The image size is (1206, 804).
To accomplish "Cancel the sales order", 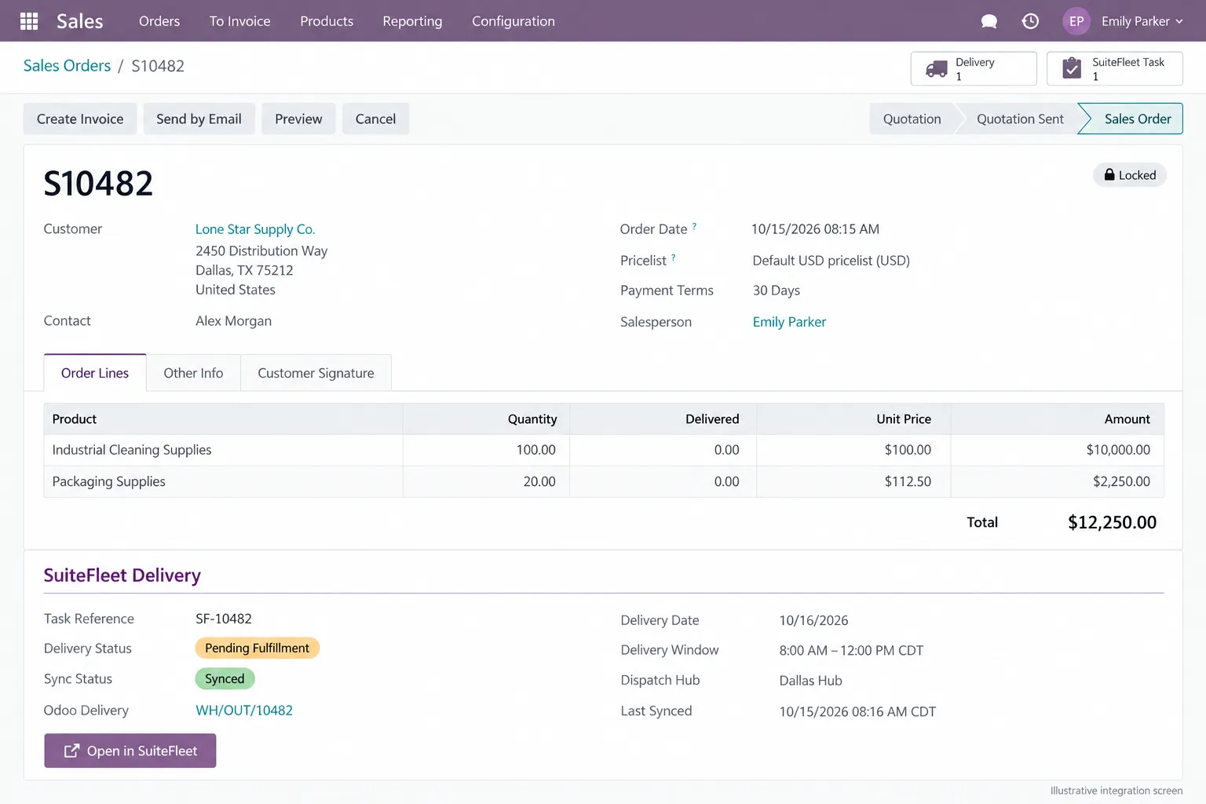I will pyautogui.click(x=375, y=119).
